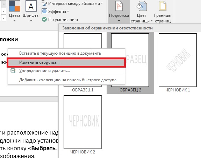Viewport: 201px width, 158px height.
Task: Click the Цвет страницы paint bucket icon
Action: [x=142, y=6]
